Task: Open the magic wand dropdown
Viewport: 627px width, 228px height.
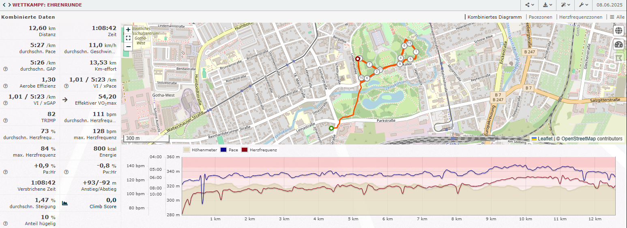Action: 565,5
